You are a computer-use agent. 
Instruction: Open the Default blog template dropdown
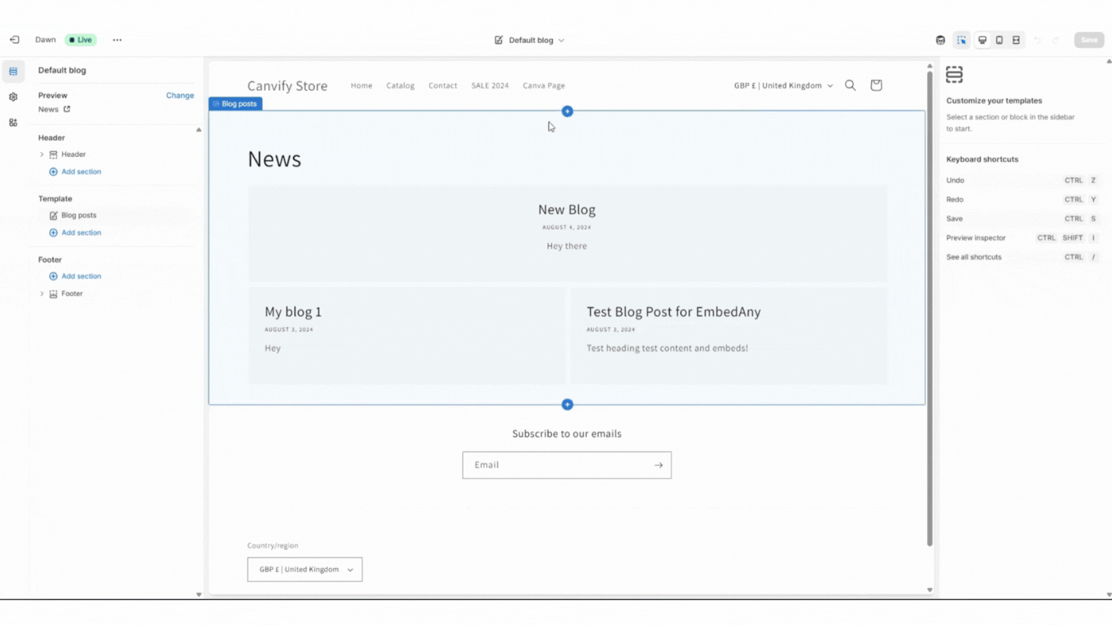(530, 40)
